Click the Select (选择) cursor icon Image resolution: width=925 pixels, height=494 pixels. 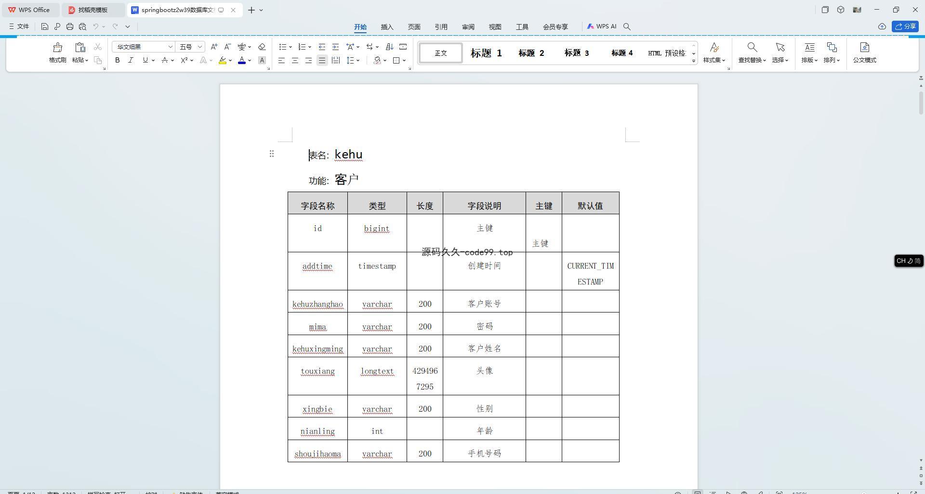click(x=780, y=47)
